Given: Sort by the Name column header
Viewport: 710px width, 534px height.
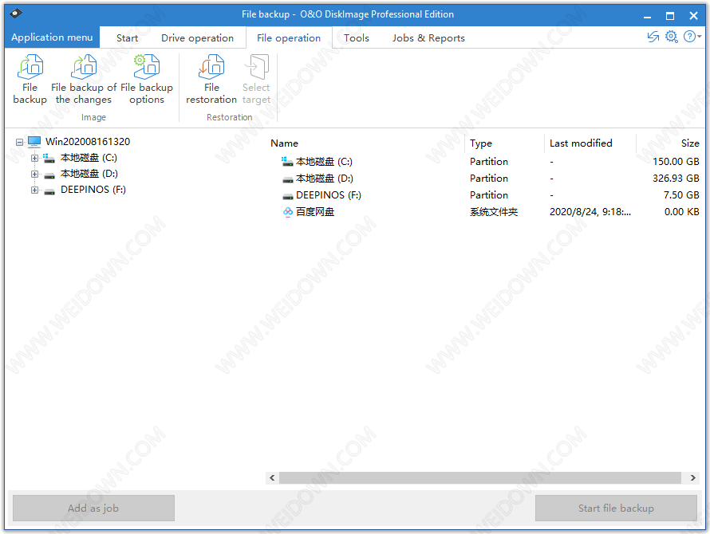Looking at the screenshot, I should (284, 143).
